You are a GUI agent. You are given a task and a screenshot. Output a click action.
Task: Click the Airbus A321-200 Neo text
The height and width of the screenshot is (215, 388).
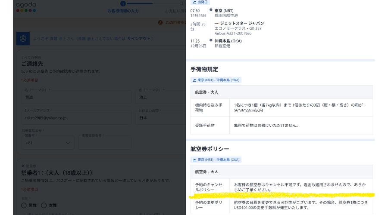(x=233, y=33)
